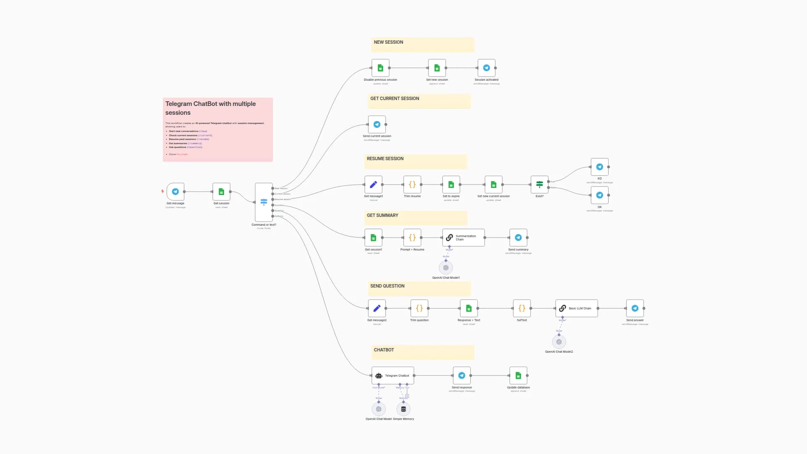Select the OpenAI Chat Model sub-node under Telegram Chatbot
The height and width of the screenshot is (454, 807).
[379, 409]
